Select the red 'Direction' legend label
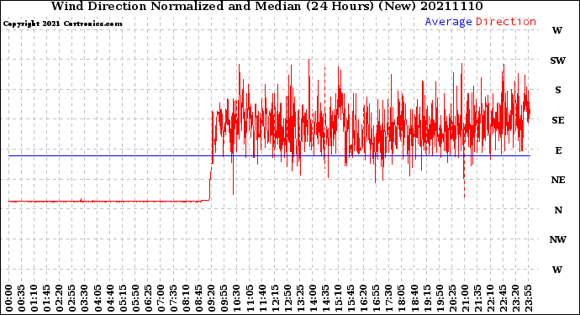Screen dimensions: 580x315 pos(506,22)
